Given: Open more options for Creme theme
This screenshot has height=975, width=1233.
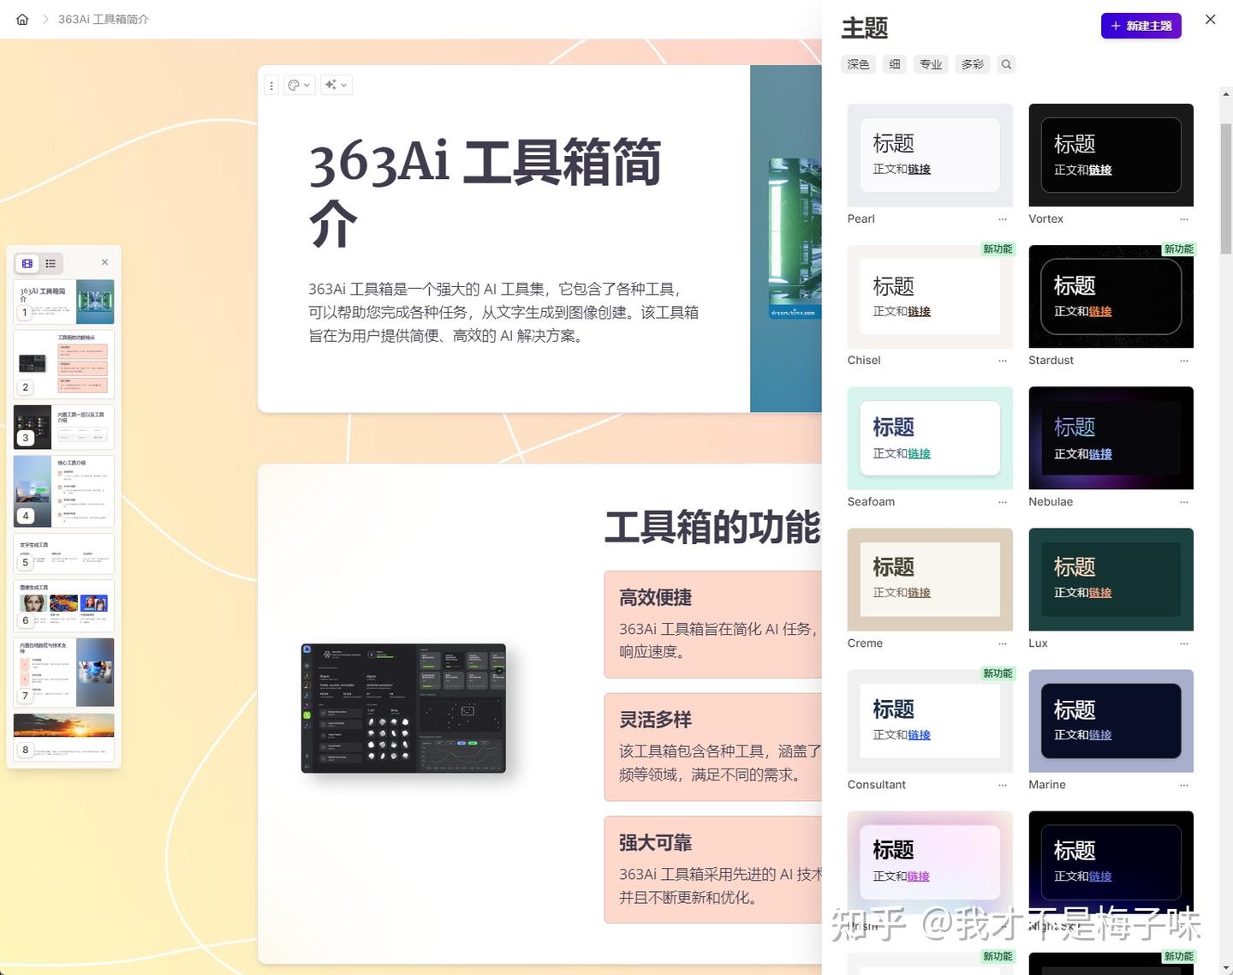Looking at the screenshot, I should tap(1003, 643).
